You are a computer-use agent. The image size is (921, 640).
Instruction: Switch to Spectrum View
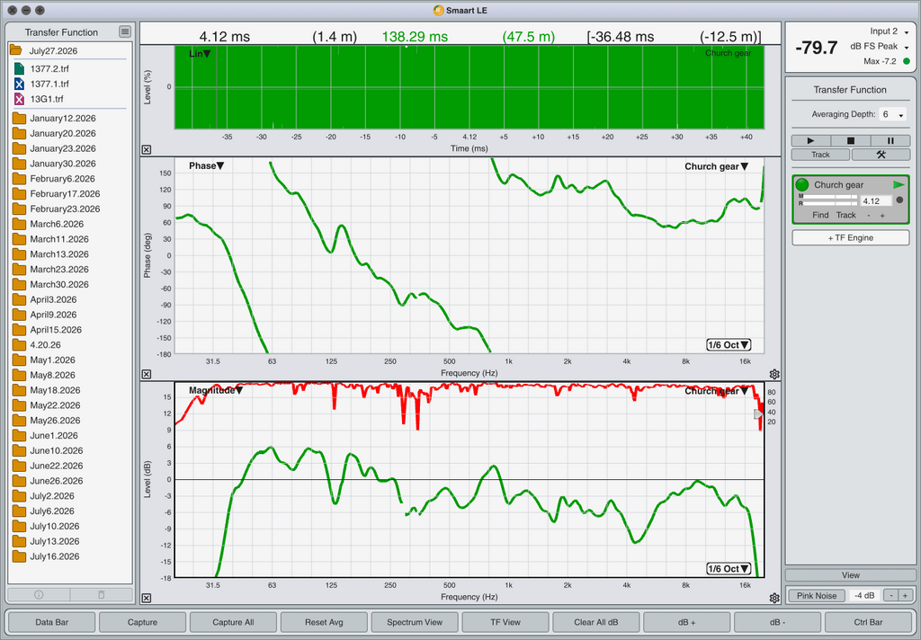415,622
